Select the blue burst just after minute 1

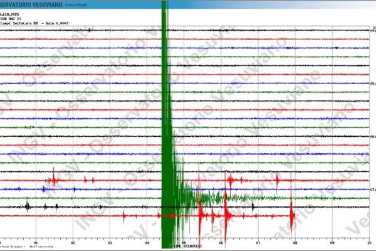click(x=44, y=188)
